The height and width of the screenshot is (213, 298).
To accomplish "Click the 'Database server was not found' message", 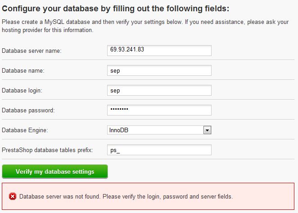I will coord(126,196).
